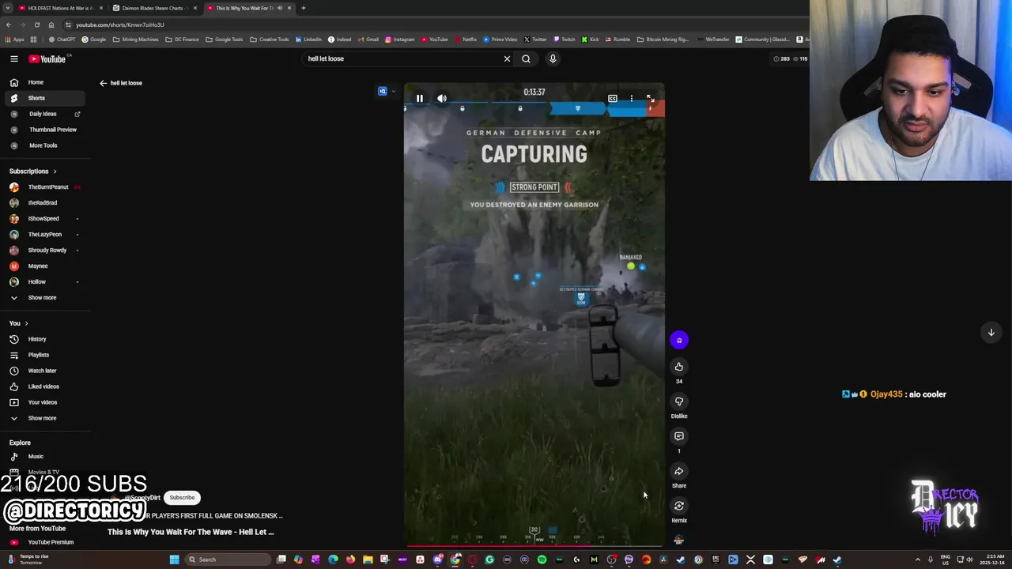This screenshot has width=1012, height=569.
Task: Seek on the Short's red progress bar
Action: click(x=534, y=545)
